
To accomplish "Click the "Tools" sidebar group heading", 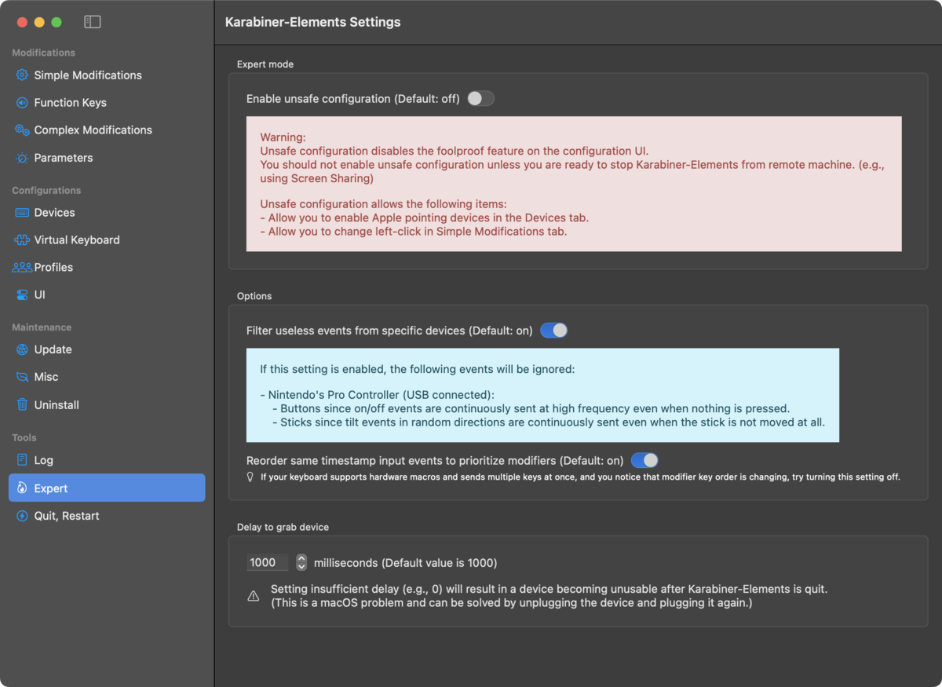I will pyautogui.click(x=24, y=437).
